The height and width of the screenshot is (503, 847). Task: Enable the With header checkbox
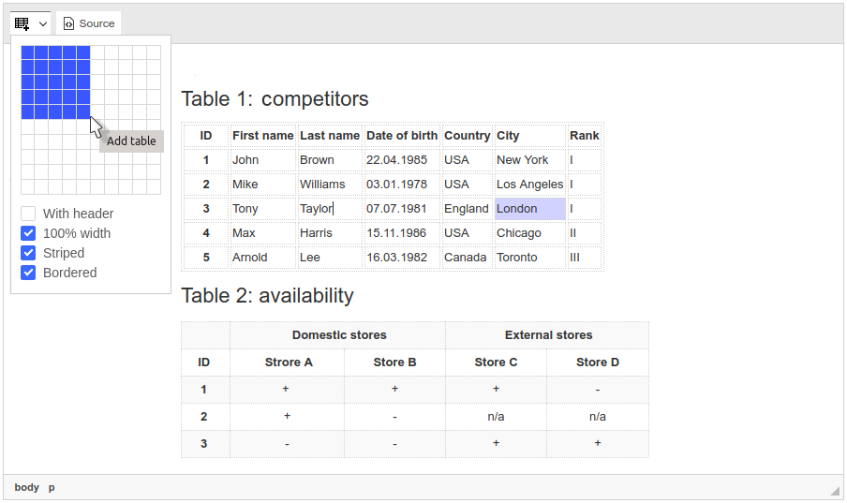[28, 214]
